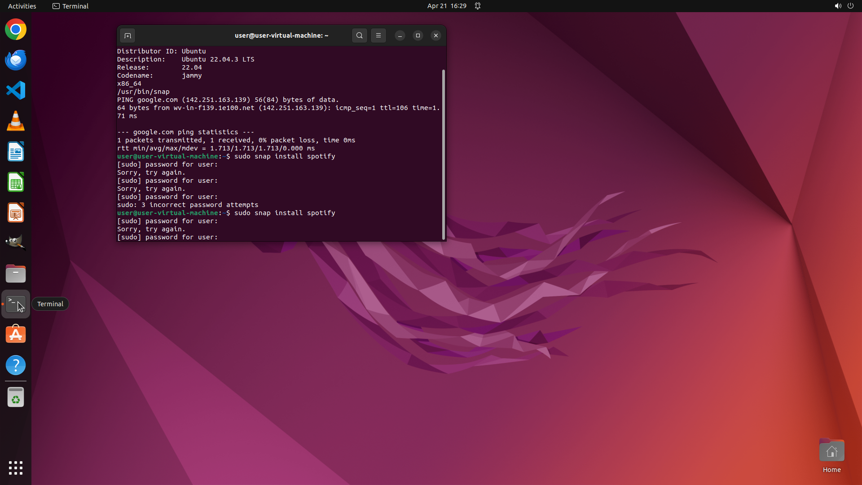Launch Visual Studio Code
Screen dimensions: 862x485
pyautogui.click(x=16, y=91)
